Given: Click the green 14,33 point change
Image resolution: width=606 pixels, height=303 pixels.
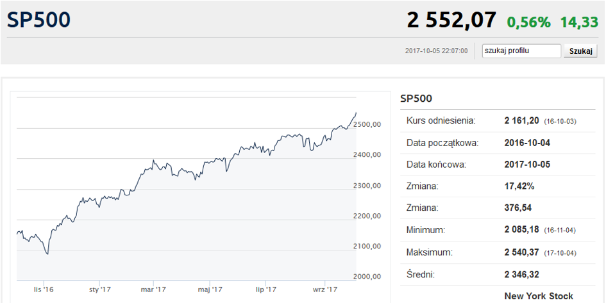Looking at the screenshot, I should coord(579,22).
